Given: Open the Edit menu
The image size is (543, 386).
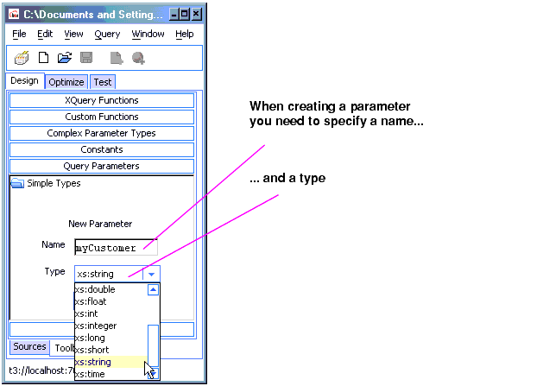Looking at the screenshot, I should click(x=45, y=34).
